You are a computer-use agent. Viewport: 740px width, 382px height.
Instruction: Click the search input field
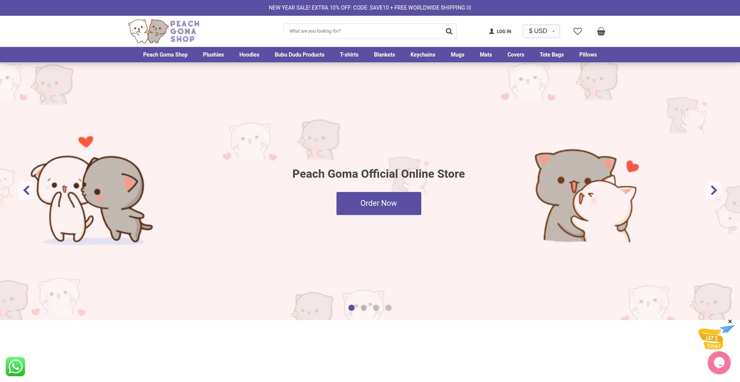362,31
